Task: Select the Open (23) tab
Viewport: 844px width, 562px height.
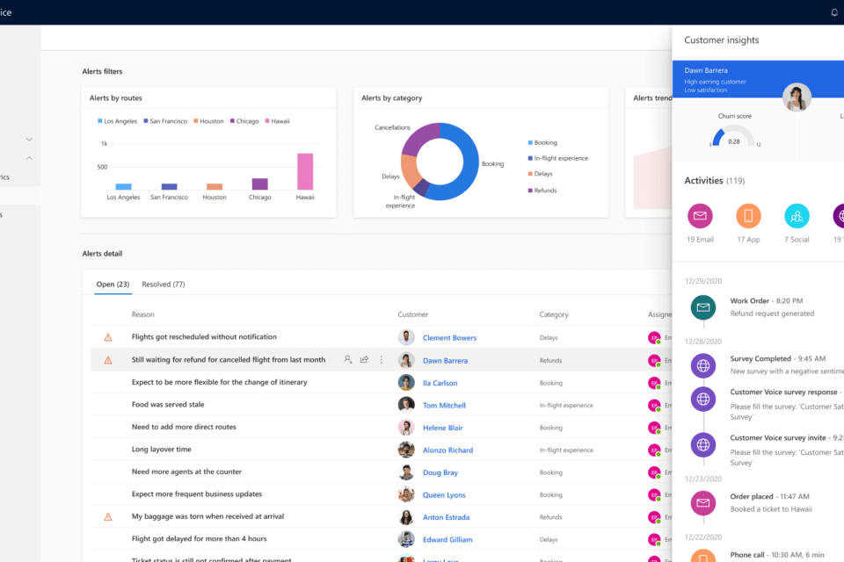Action: click(112, 285)
